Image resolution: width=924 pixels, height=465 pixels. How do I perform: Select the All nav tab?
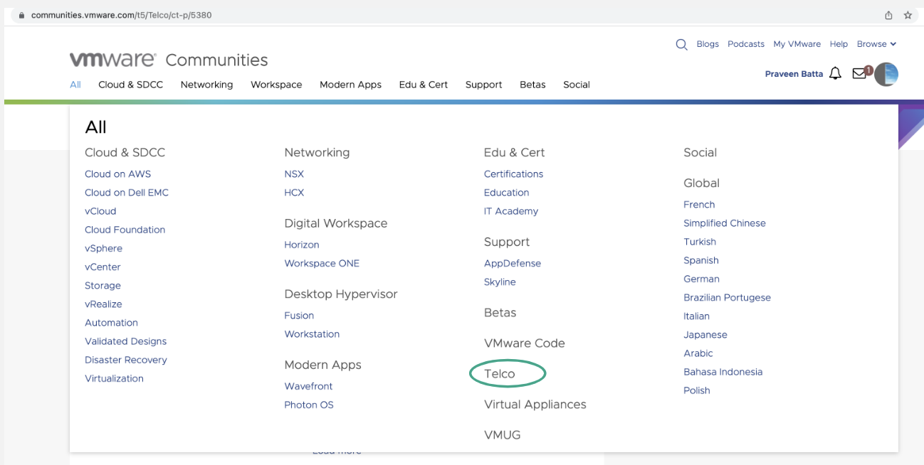coord(75,85)
